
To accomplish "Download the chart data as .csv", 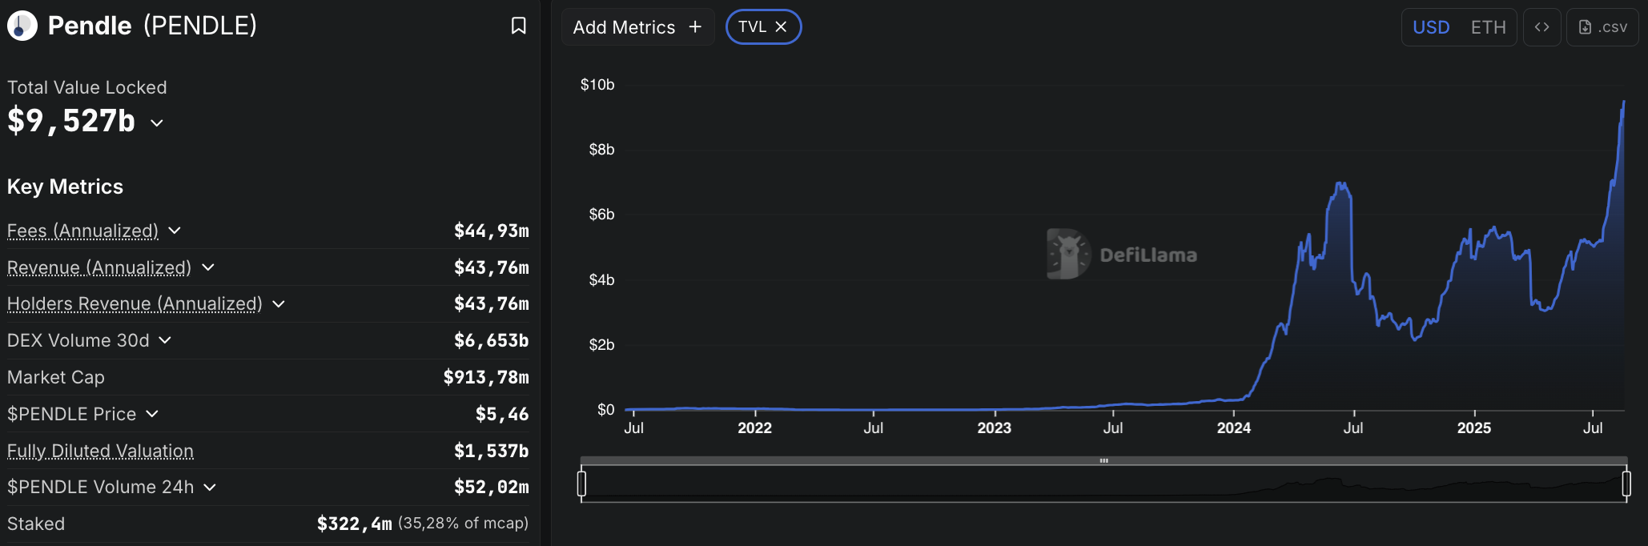I will (x=1602, y=27).
